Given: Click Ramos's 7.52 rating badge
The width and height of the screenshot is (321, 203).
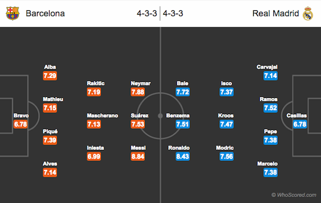Looking at the screenshot, I should point(270,108).
